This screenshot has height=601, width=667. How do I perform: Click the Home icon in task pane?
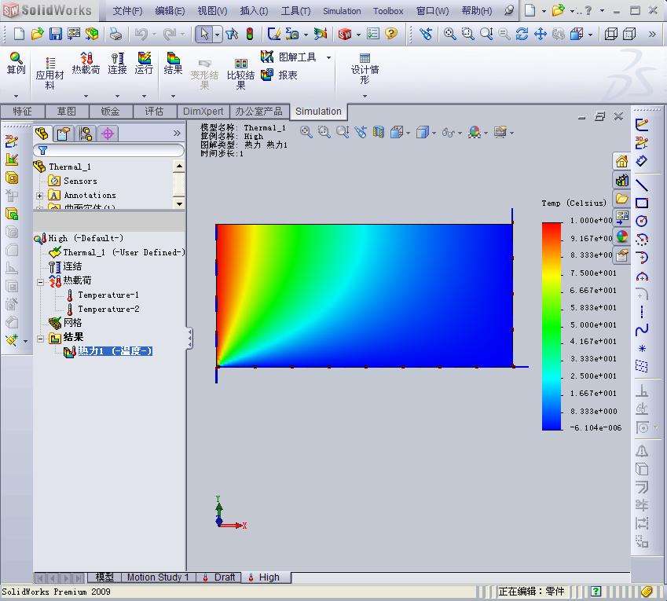click(x=621, y=162)
